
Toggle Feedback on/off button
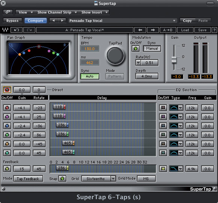click(x=7, y=169)
